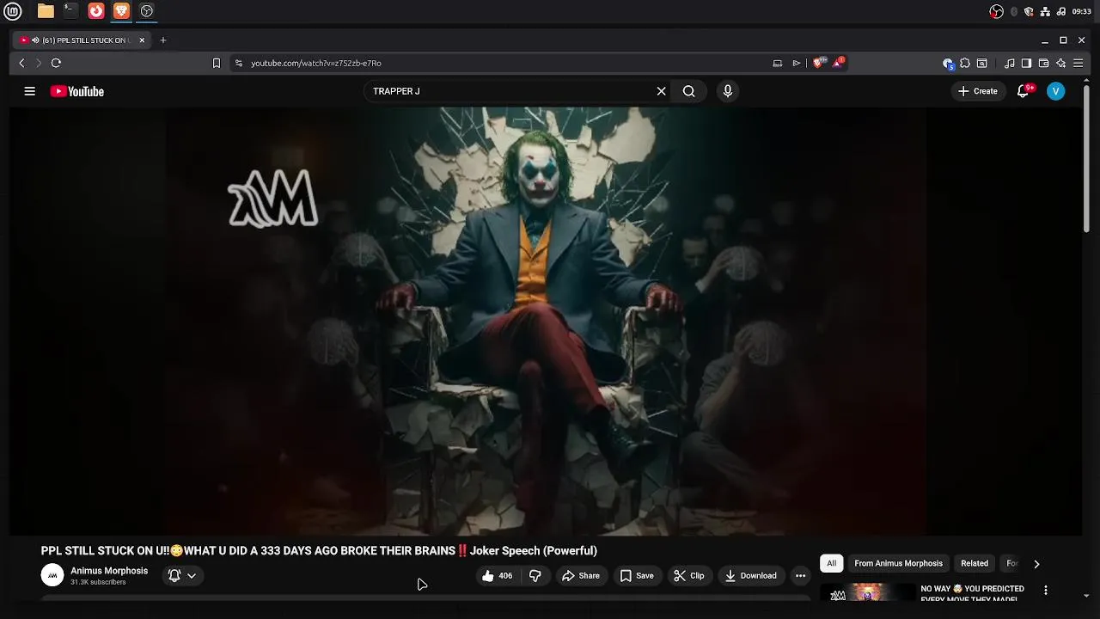The image size is (1100, 619).
Task: Search with your voice microphone
Action: click(728, 91)
